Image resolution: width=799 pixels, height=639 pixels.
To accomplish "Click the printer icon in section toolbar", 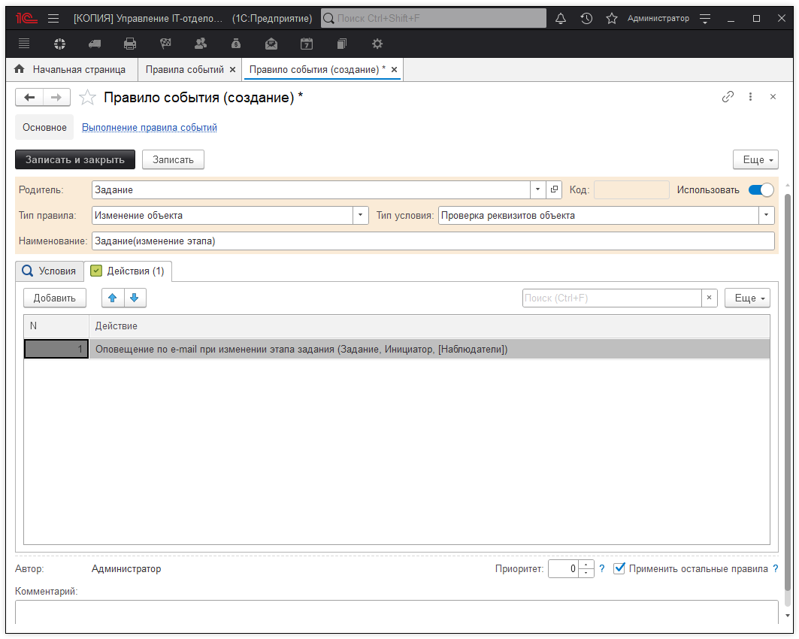I will [x=130, y=44].
